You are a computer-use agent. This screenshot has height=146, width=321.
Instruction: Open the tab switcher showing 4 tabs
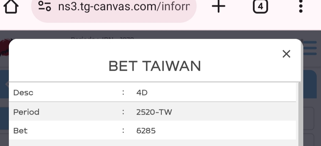pyautogui.click(x=260, y=6)
